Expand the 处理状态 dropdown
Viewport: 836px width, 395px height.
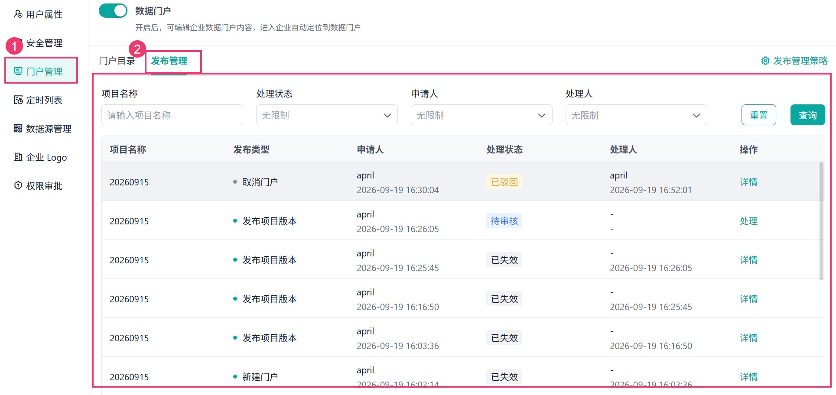pos(327,115)
